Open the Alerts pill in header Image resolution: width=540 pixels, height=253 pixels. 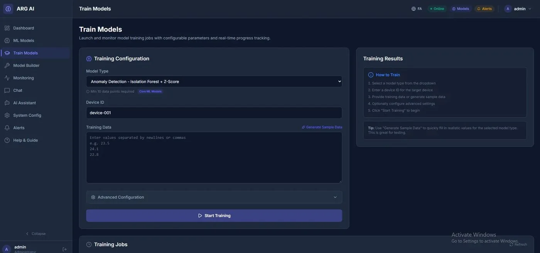pyautogui.click(x=484, y=9)
